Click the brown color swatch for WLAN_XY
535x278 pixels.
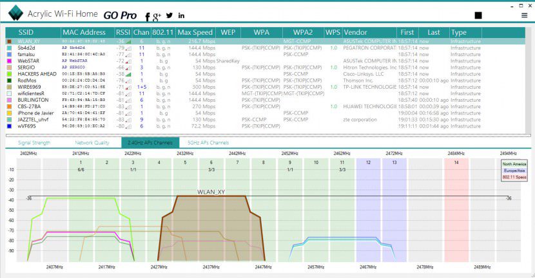(x=9, y=41)
